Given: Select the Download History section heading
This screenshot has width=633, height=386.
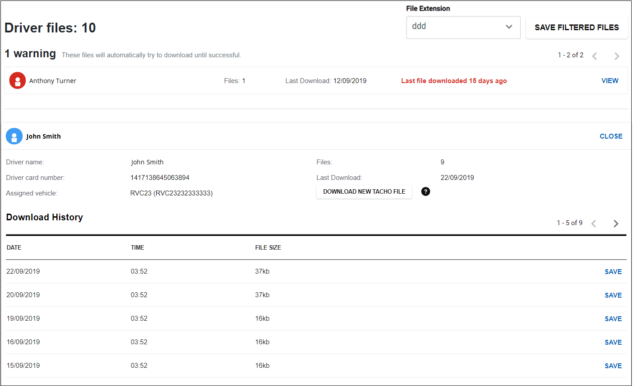Looking at the screenshot, I should [x=44, y=217].
